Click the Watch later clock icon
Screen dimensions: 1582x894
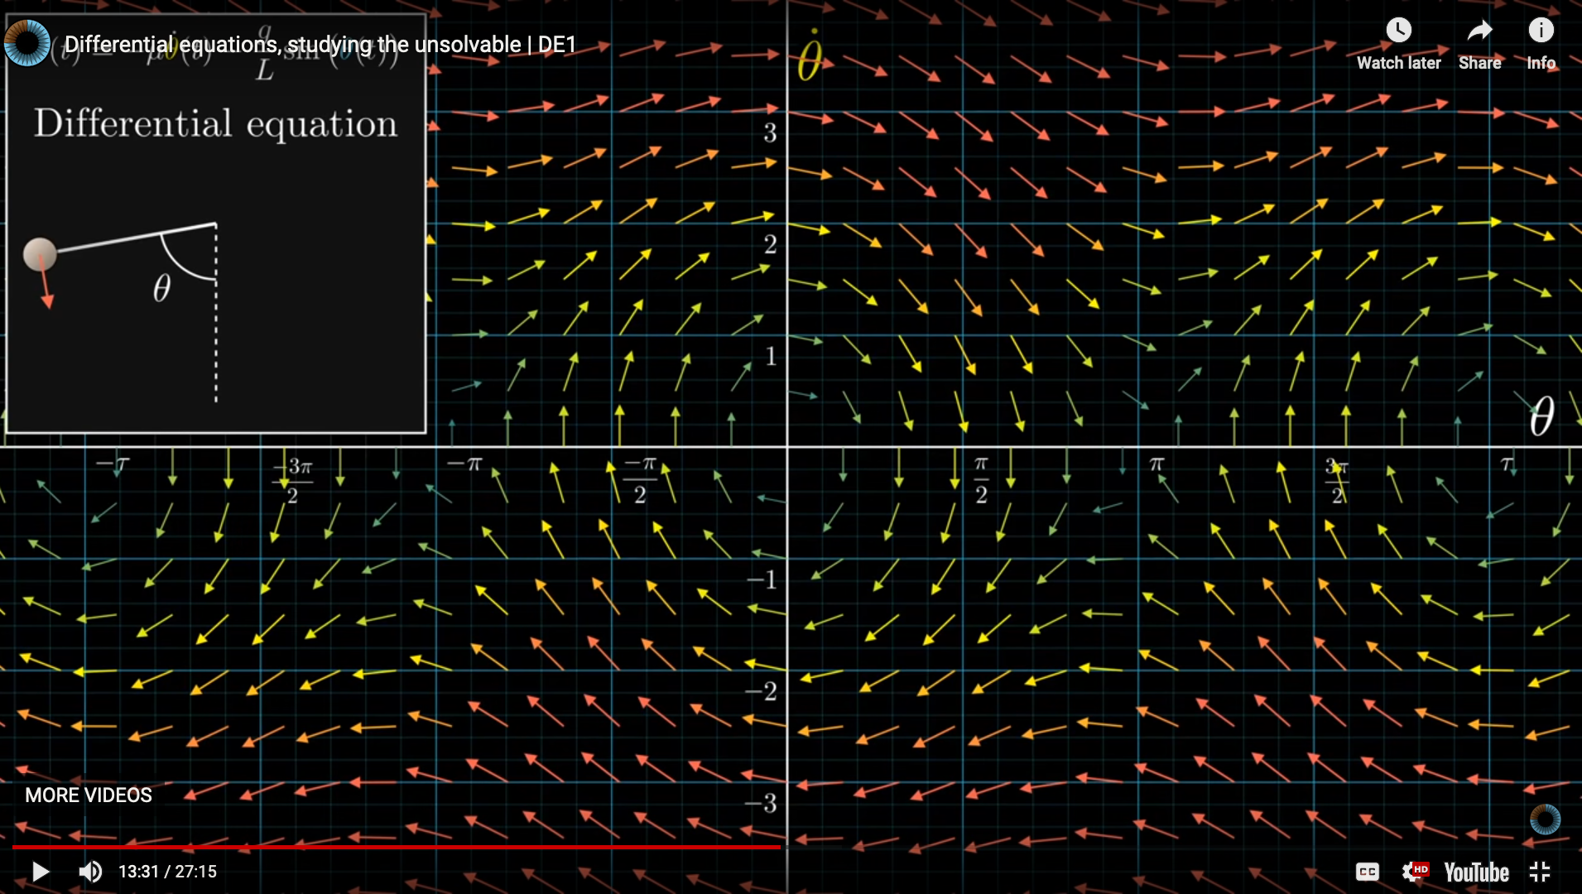(1398, 31)
